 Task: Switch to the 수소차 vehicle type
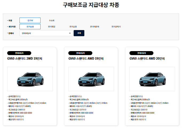click(x=52, y=20)
